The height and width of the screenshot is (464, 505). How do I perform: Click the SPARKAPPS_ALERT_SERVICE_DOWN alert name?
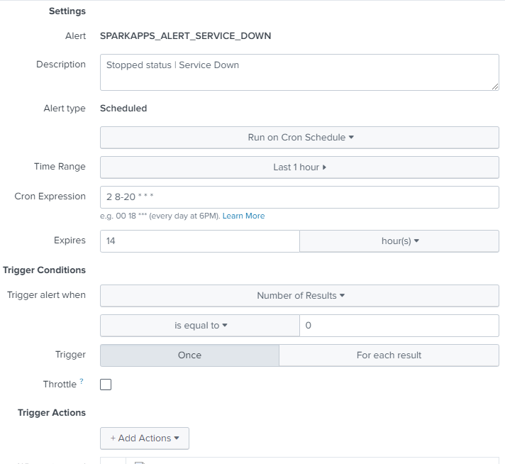click(x=185, y=35)
